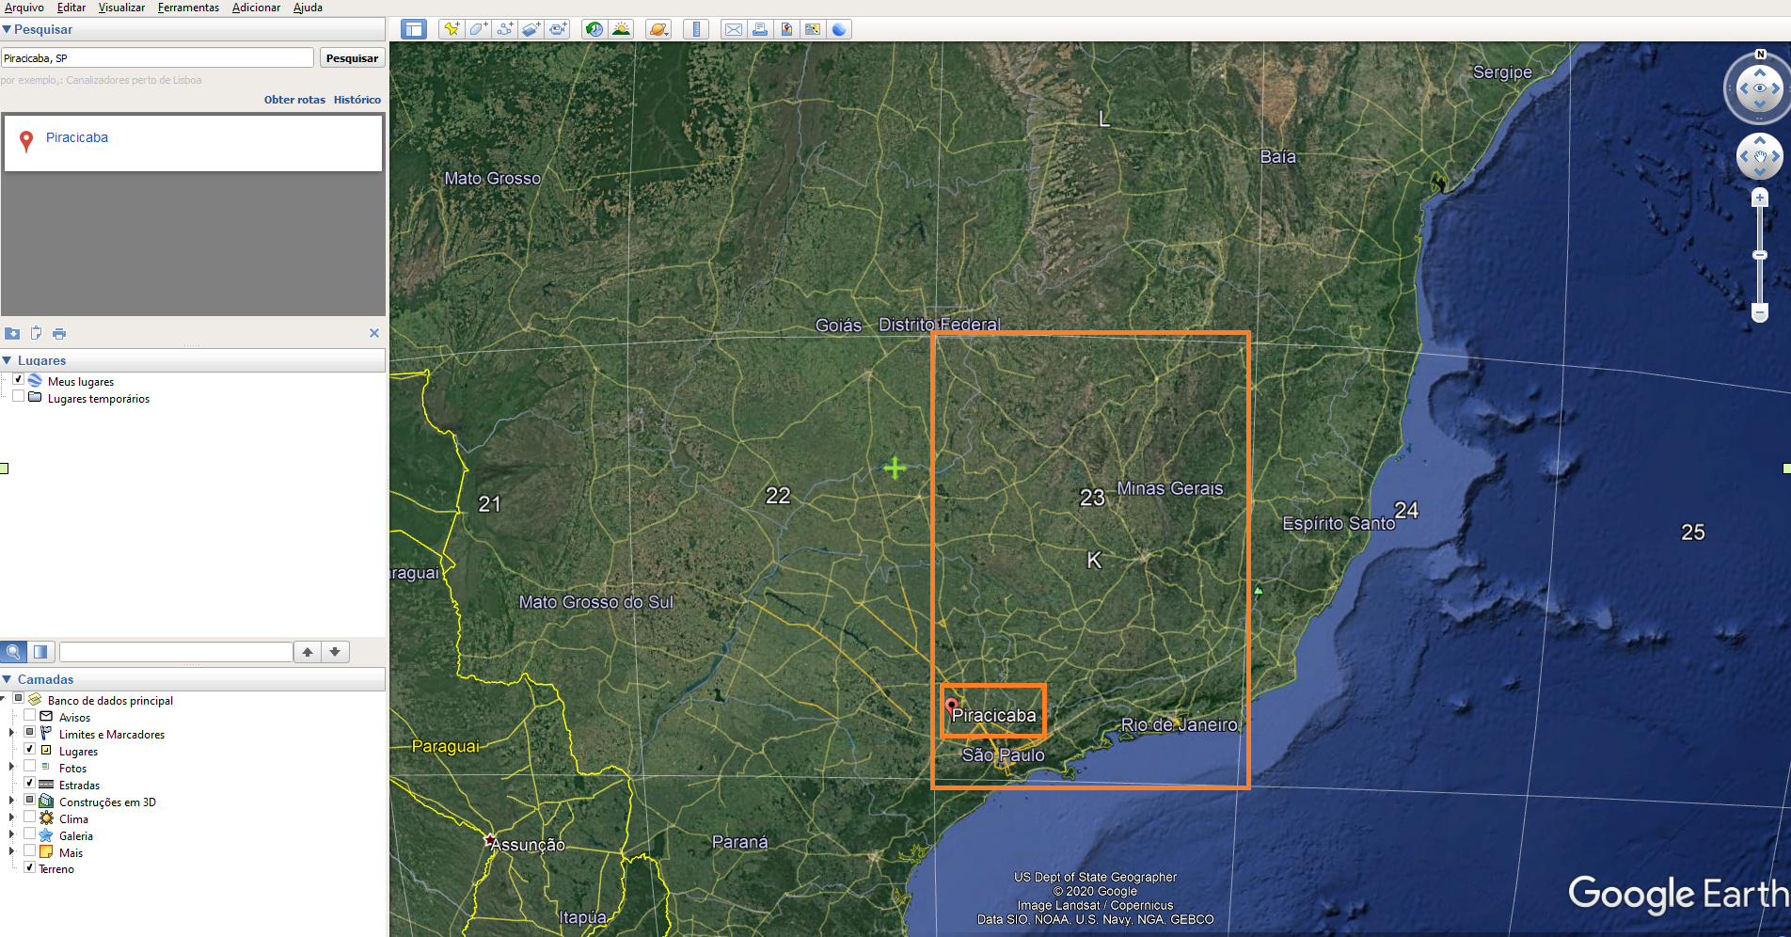
Task: Enable the Fotos layer checkbox
Action: pyautogui.click(x=30, y=768)
